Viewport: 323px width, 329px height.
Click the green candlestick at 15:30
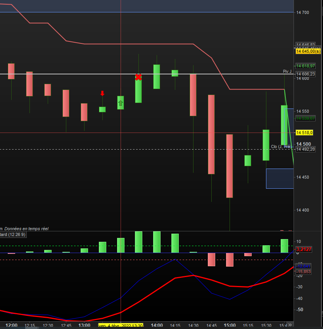[266, 145]
